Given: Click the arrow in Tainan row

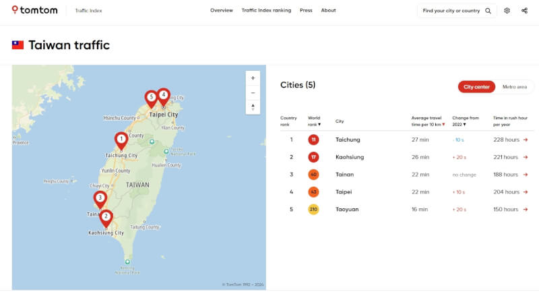Looking at the screenshot, I should (x=526, y=175).
